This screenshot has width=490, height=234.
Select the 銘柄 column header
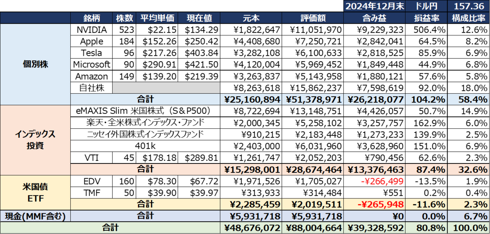[x=91, y=18]
